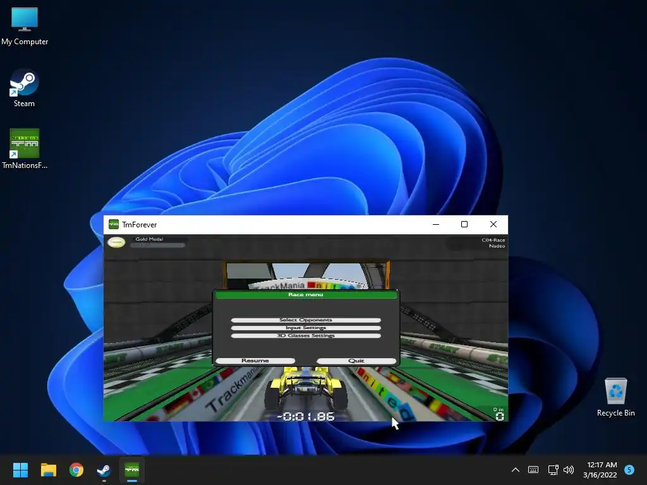Close the TmForever window

(x=493, y=224)
